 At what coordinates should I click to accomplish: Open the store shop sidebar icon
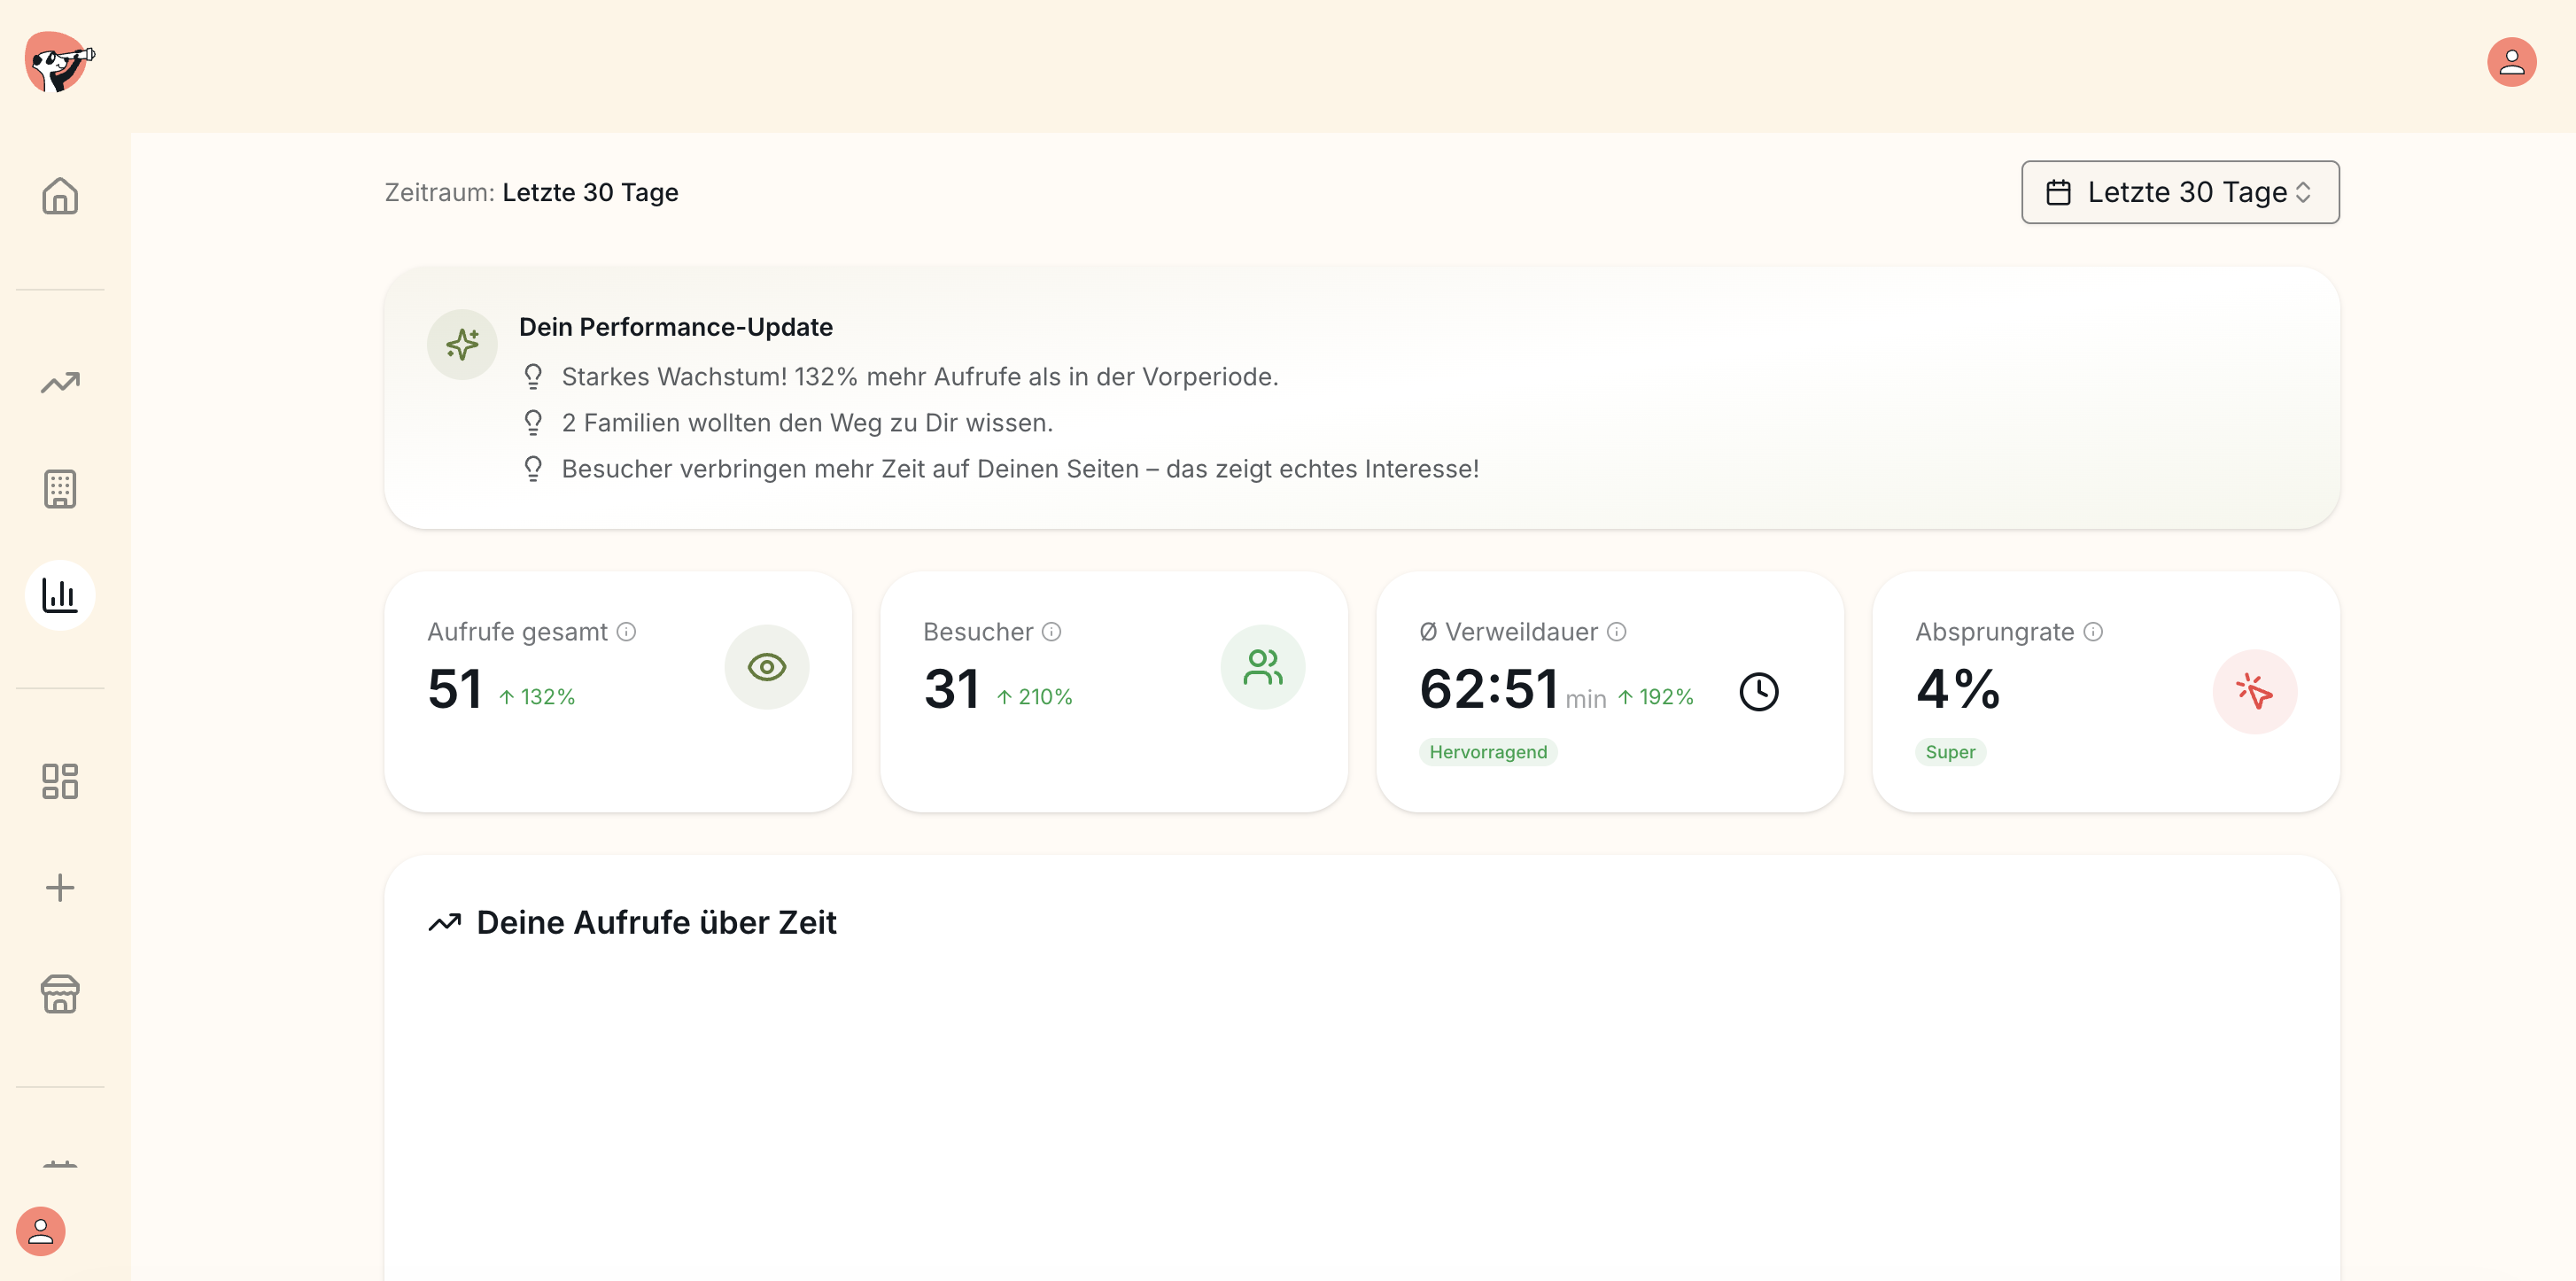pos(60,994)
